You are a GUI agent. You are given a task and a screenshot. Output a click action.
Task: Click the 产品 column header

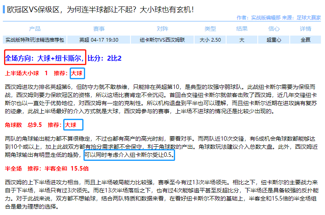pos(34,29)
